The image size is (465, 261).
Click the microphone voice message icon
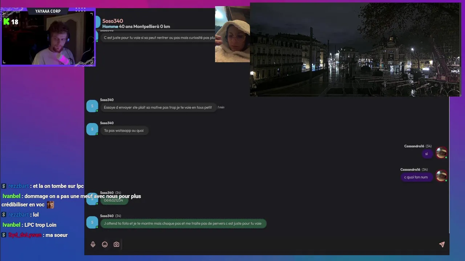tap(93, 244)
